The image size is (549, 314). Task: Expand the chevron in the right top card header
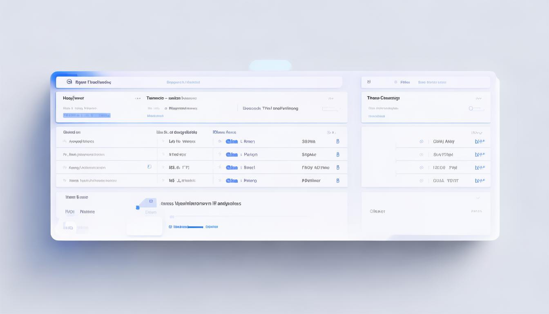[x=478, y=99]
